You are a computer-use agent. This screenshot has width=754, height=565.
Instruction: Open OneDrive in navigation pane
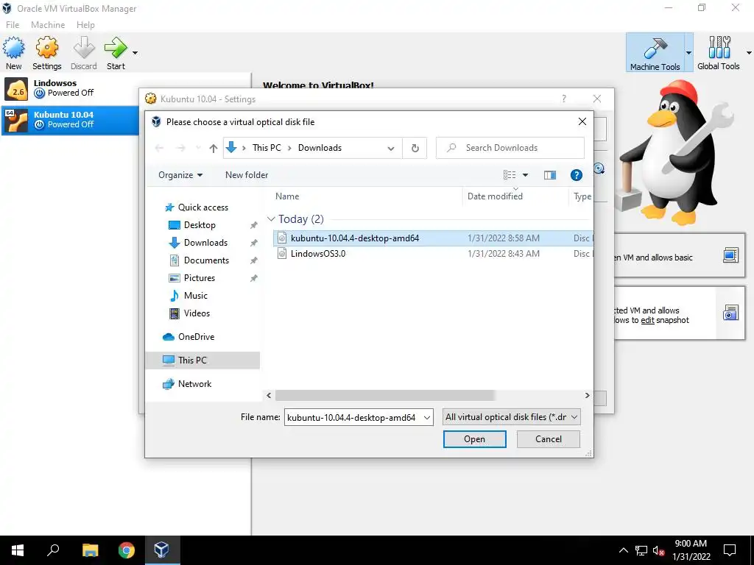[x=196, y=337]
